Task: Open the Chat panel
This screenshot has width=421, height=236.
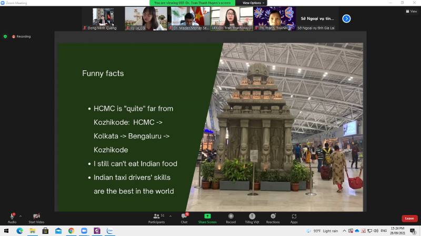Action: click(184, 217)
